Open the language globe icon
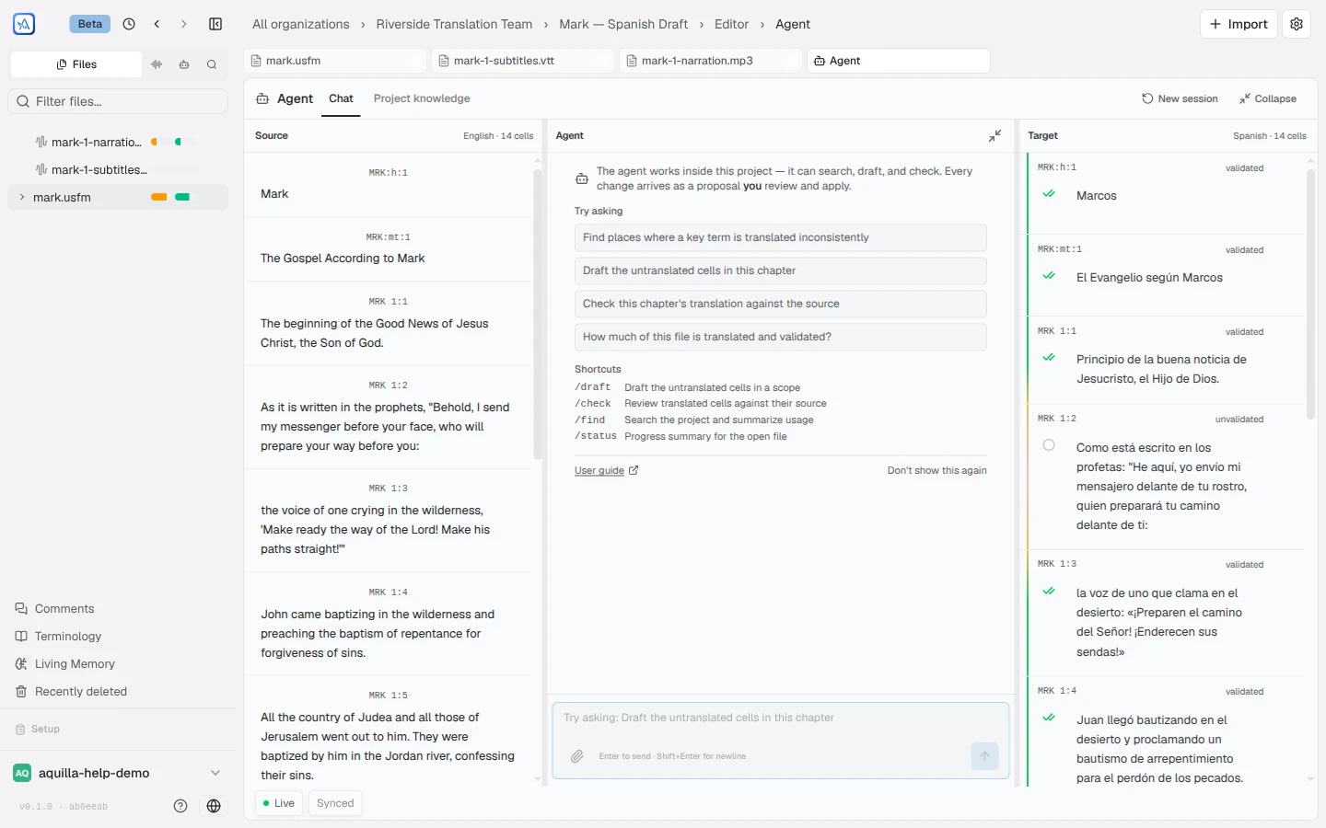This screenshot has height=828, width=1326. pos(214,806)
